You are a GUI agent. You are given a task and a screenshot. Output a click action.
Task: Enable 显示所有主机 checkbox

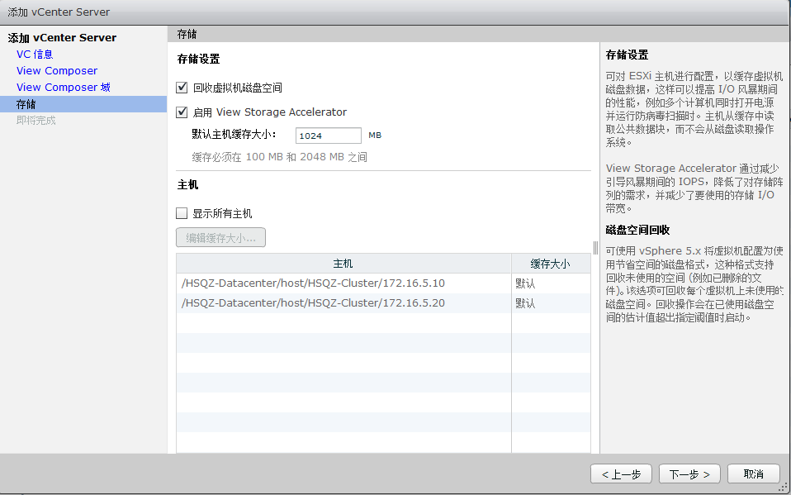point(182,213)
